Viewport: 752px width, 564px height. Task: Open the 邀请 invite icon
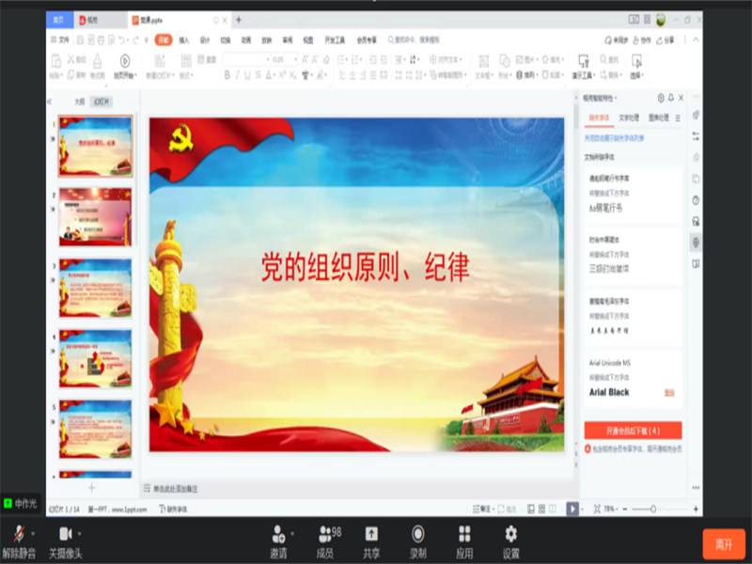[278, 535]
